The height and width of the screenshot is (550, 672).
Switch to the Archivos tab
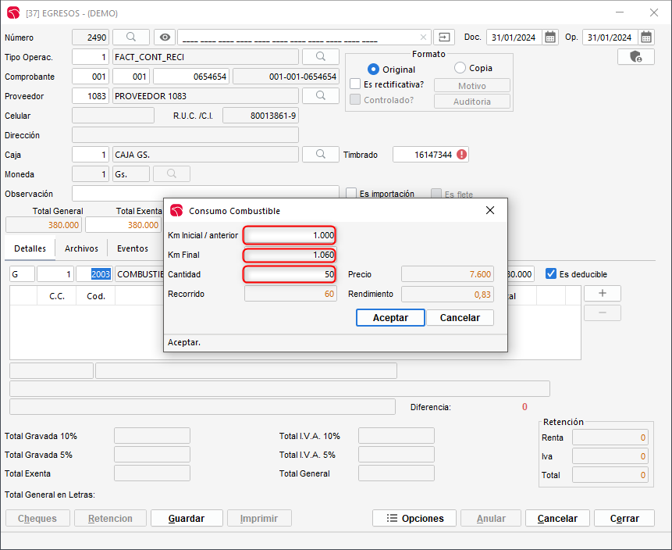tap(81, 248)
